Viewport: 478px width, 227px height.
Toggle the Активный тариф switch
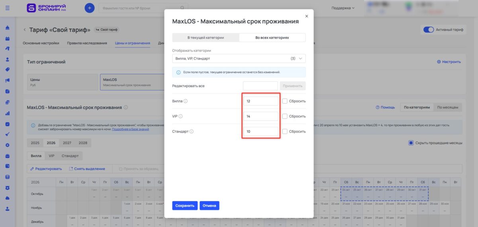(428, 30)
